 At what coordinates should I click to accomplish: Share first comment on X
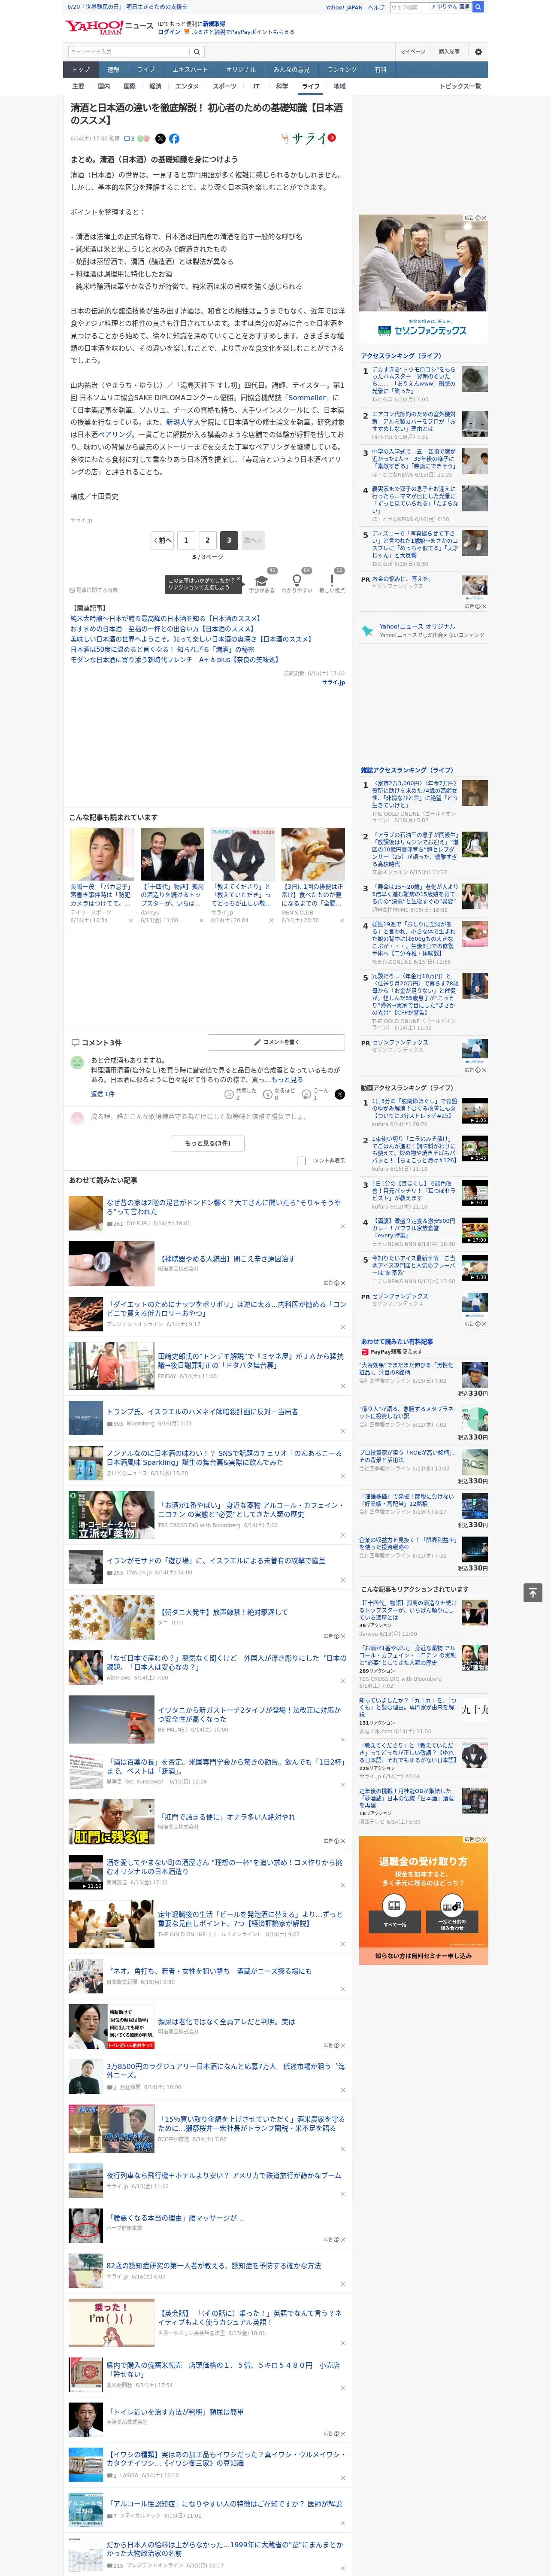[x=340, y=1094]
